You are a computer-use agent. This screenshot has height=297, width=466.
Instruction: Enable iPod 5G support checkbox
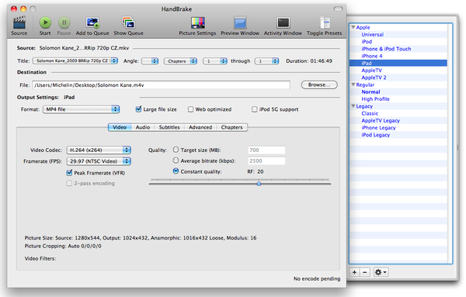tap(255, 109)
